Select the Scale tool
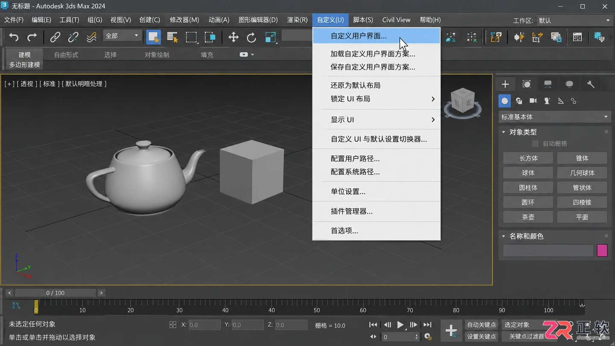 [x=270, y=37]
